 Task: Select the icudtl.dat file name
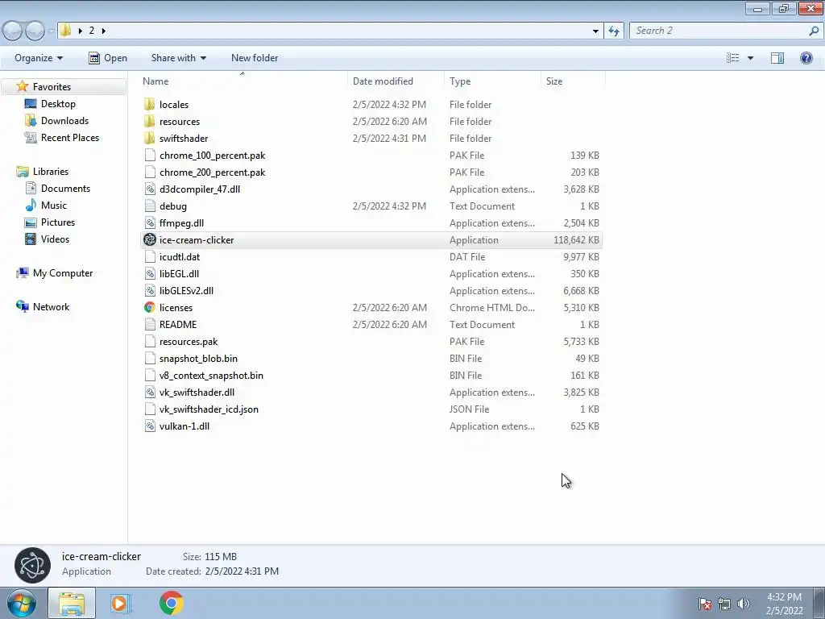pos(180,257)
